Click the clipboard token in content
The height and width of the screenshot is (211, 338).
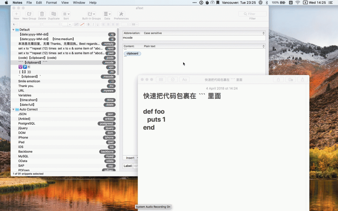[132, 54]
